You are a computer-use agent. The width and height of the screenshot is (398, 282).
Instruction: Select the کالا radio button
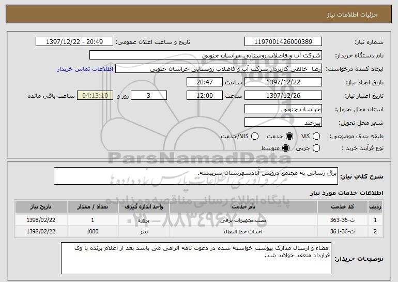[316, 136]
